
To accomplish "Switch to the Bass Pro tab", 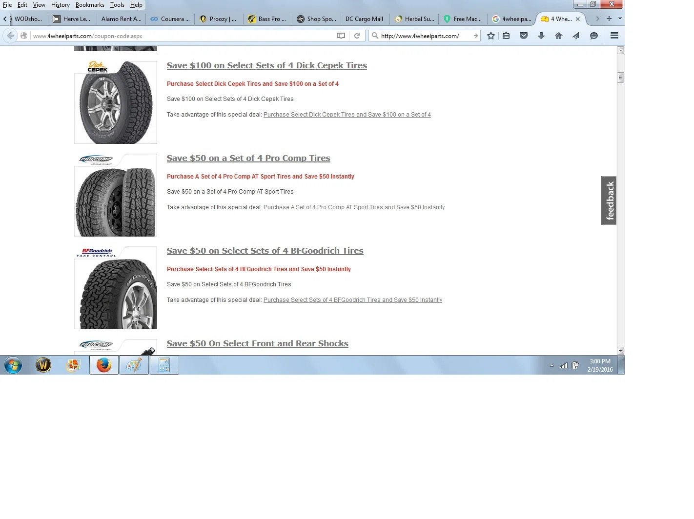I will (x=267, y=19).
